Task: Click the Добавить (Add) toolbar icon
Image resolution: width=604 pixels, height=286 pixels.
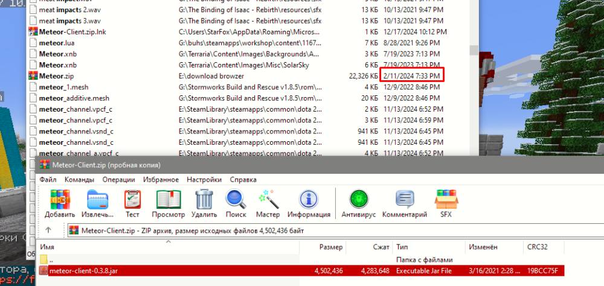Action: pyautogui.click(x=60, y=203)
